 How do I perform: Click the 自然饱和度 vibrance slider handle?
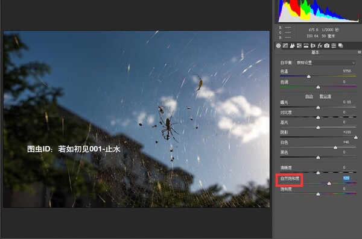(329, 184)
